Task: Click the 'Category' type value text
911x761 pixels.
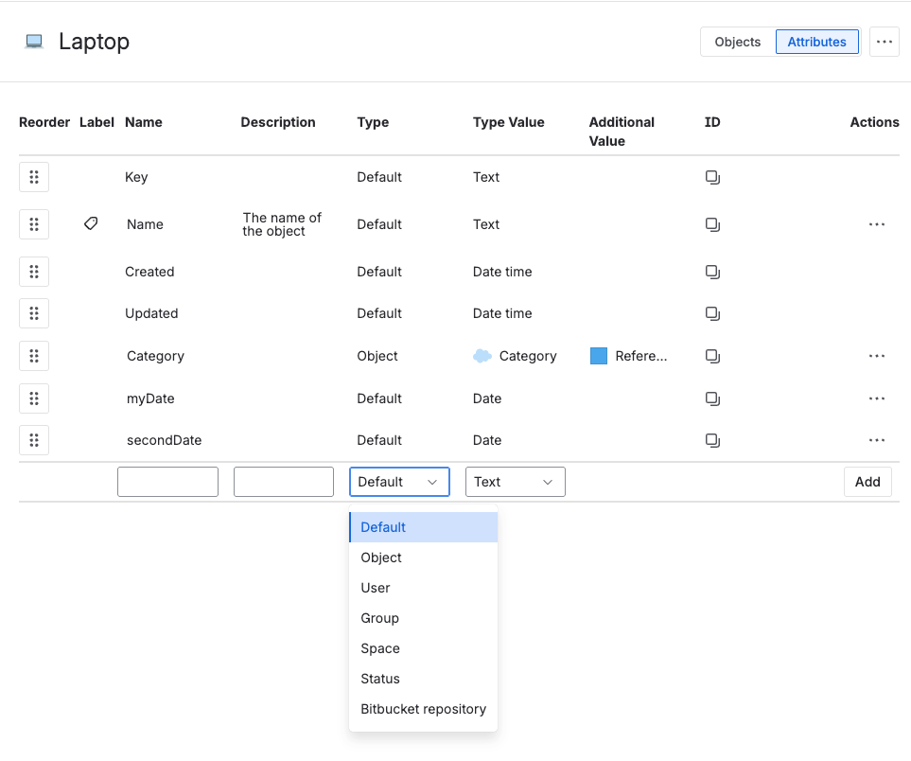Action: pyautogui.click(x=528, y=356)
